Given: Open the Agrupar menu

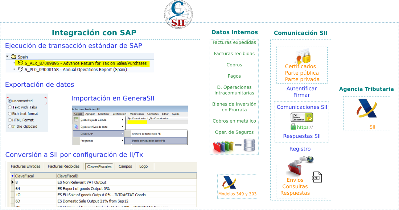Looking at the screenshot, I should click(90, 114).
